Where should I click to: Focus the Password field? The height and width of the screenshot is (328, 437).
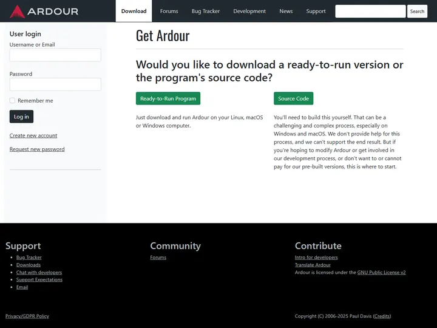pos(55,84)
